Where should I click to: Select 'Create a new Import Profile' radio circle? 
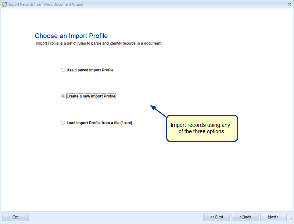[63, 96]
